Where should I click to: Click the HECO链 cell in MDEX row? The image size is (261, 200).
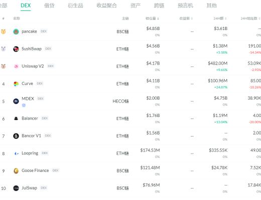tap(120, 101)
